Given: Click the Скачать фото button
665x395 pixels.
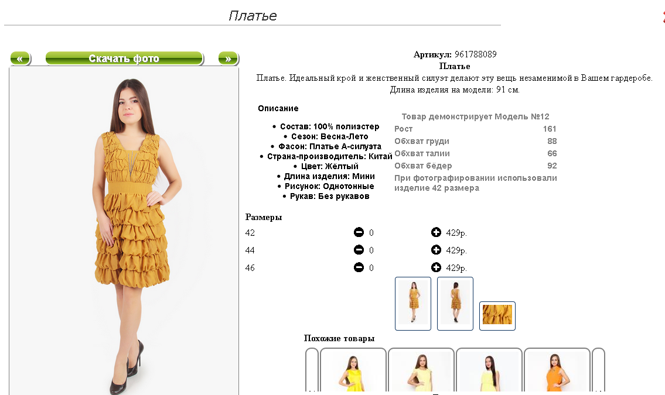Looking at the screenshot, I should (x=124, y=59).
